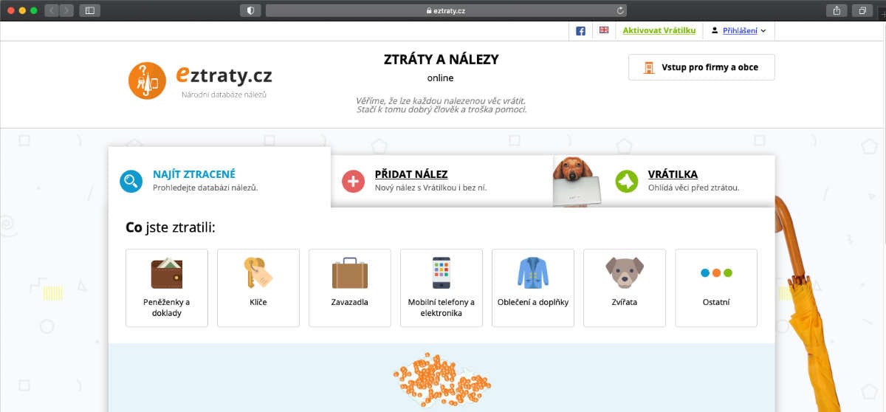Select the Zvířata dog category
This screenshot has height=412, width=886.
(625, 288)
